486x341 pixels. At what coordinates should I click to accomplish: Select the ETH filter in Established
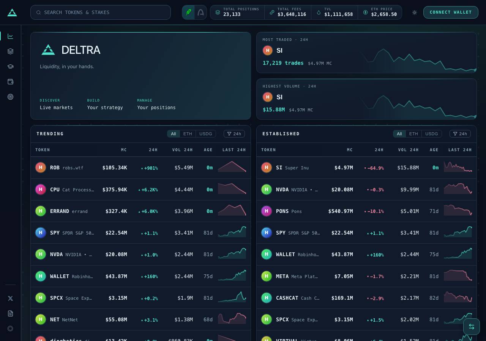click(413, 134)
